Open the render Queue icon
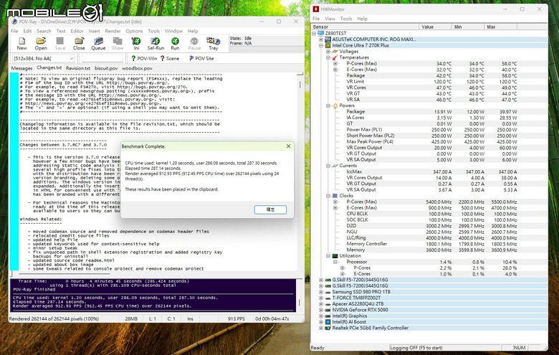The width and height of the screenshot is (559, 355). pyautogui.click(x=98, y=44)
